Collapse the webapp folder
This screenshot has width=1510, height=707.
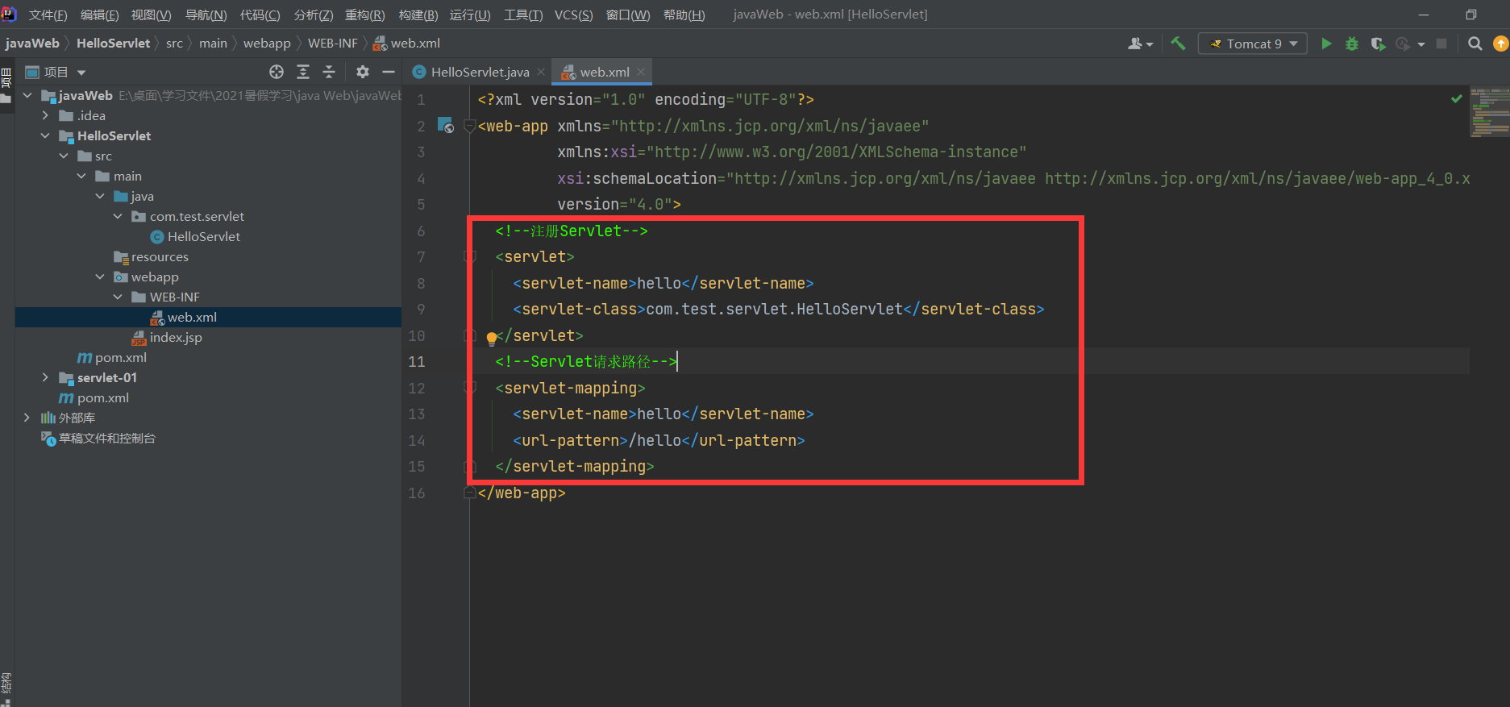[x=100, y=277]
